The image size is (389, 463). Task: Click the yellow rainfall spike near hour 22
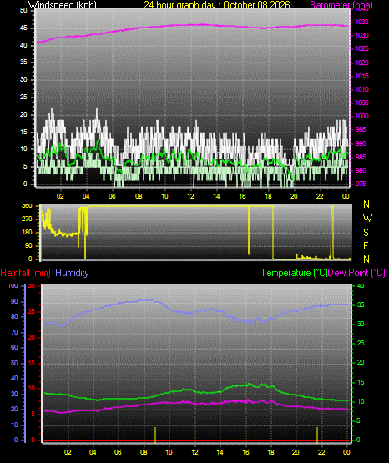[x=317, y=435]
